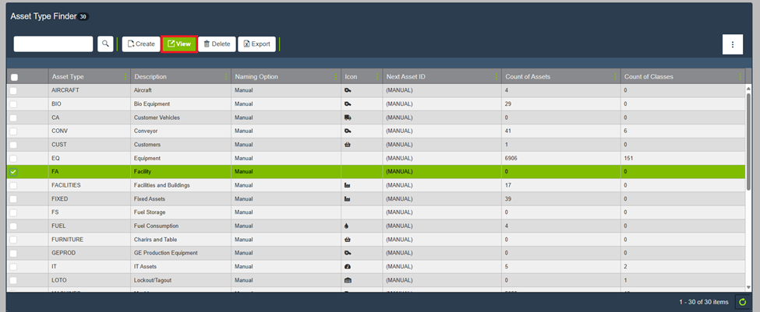
Task: Open the Count of Assets column menu
Action: click(x=617, y=77)
